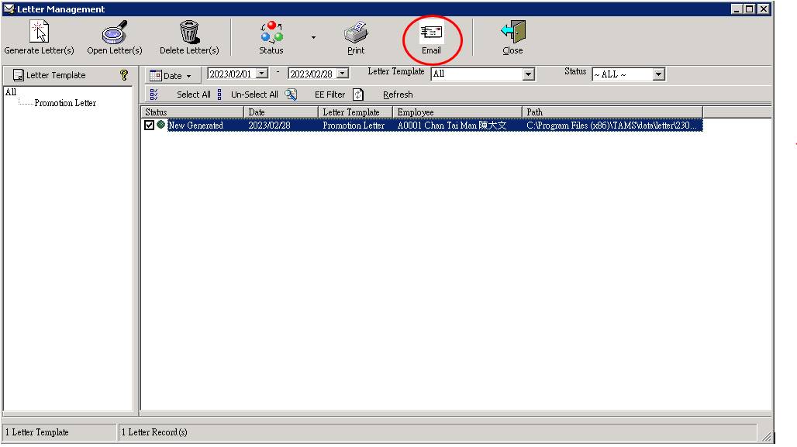Click the Generate Letter(s) toolbar icon
Image resolution: width=797 pixels, height=447 pixels.
click(39, 32)
